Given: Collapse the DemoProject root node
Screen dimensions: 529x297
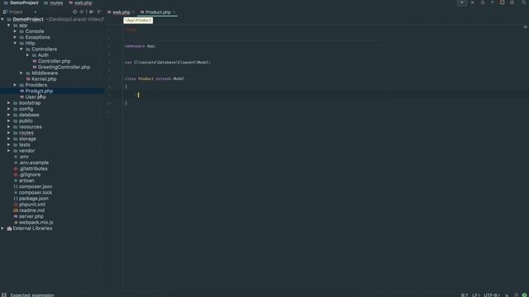Looking at the screenshot, I should [2, 19].
